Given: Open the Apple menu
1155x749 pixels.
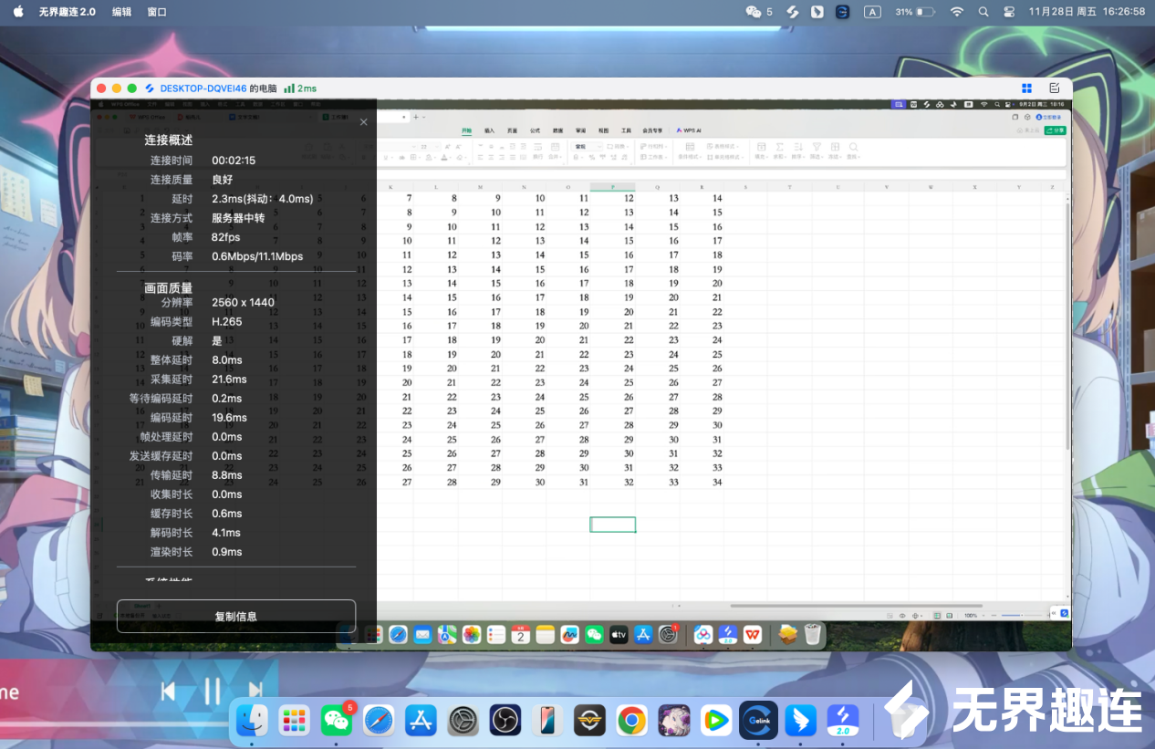Looking at the screenshot, I should [18, 12].
